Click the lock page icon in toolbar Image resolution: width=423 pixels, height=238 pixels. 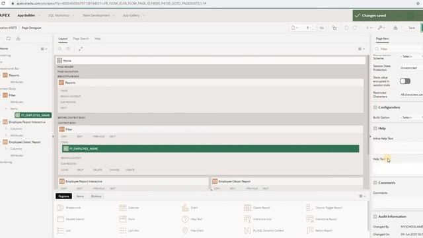334,28
